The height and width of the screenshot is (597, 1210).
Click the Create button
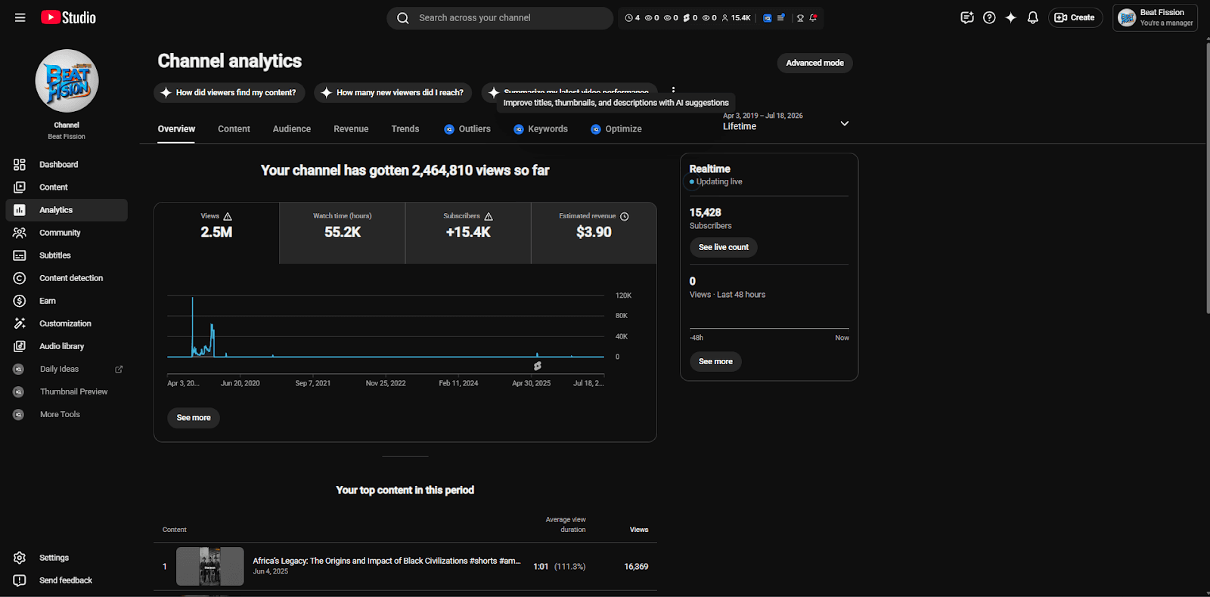(x=1075, y=17)
